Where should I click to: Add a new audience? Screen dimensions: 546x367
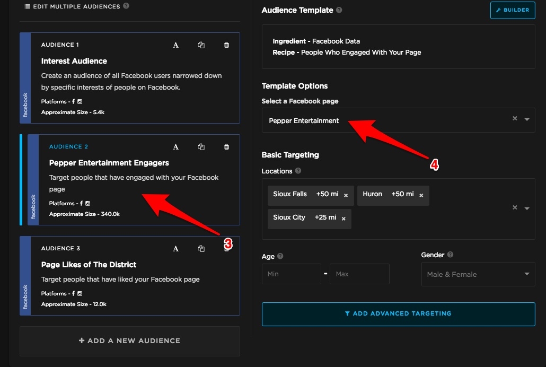[129, 341]
